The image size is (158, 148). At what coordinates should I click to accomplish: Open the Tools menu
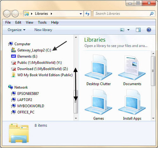(42, 23)
